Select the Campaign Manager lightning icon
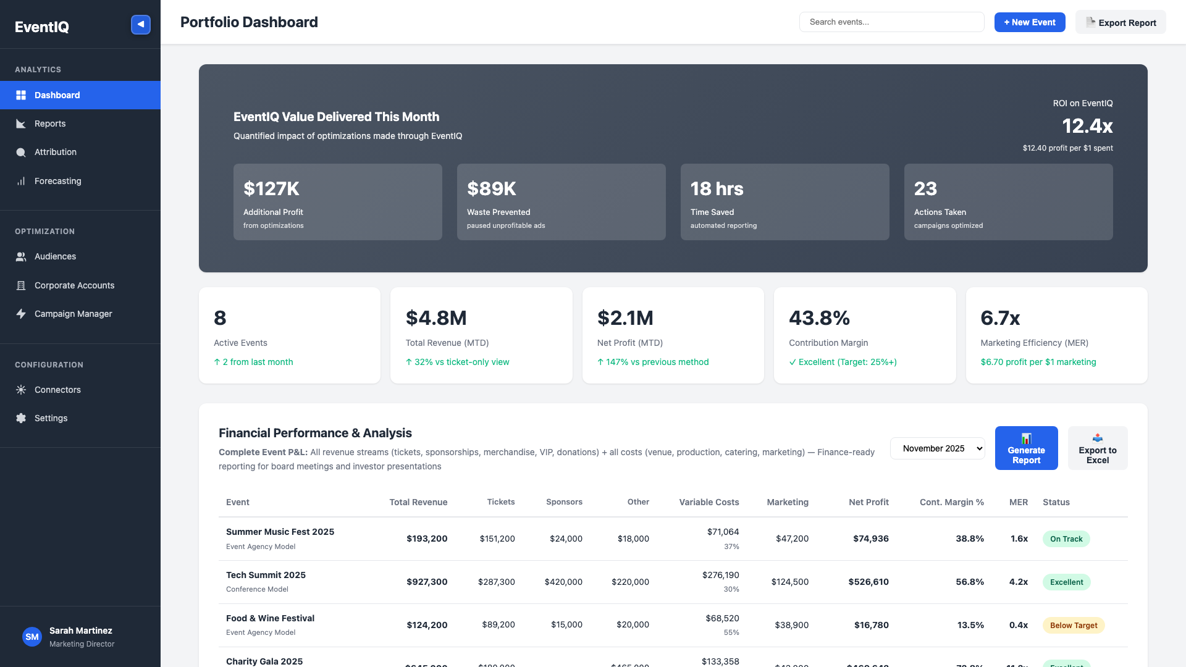Image resolution: width=1186 pixels, height=667 pixels. pyautogui.click(x=21, y=314)
